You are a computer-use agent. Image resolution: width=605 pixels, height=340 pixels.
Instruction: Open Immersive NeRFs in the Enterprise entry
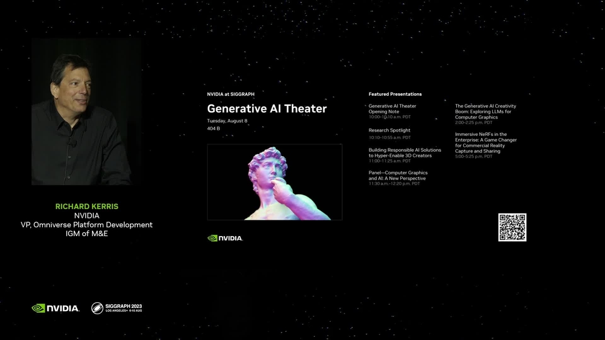(486, 145)
